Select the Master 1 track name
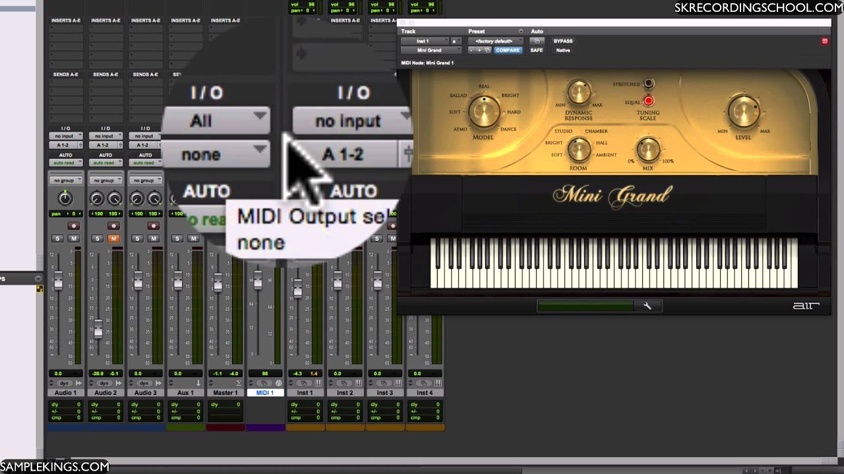 coord(225,392)
